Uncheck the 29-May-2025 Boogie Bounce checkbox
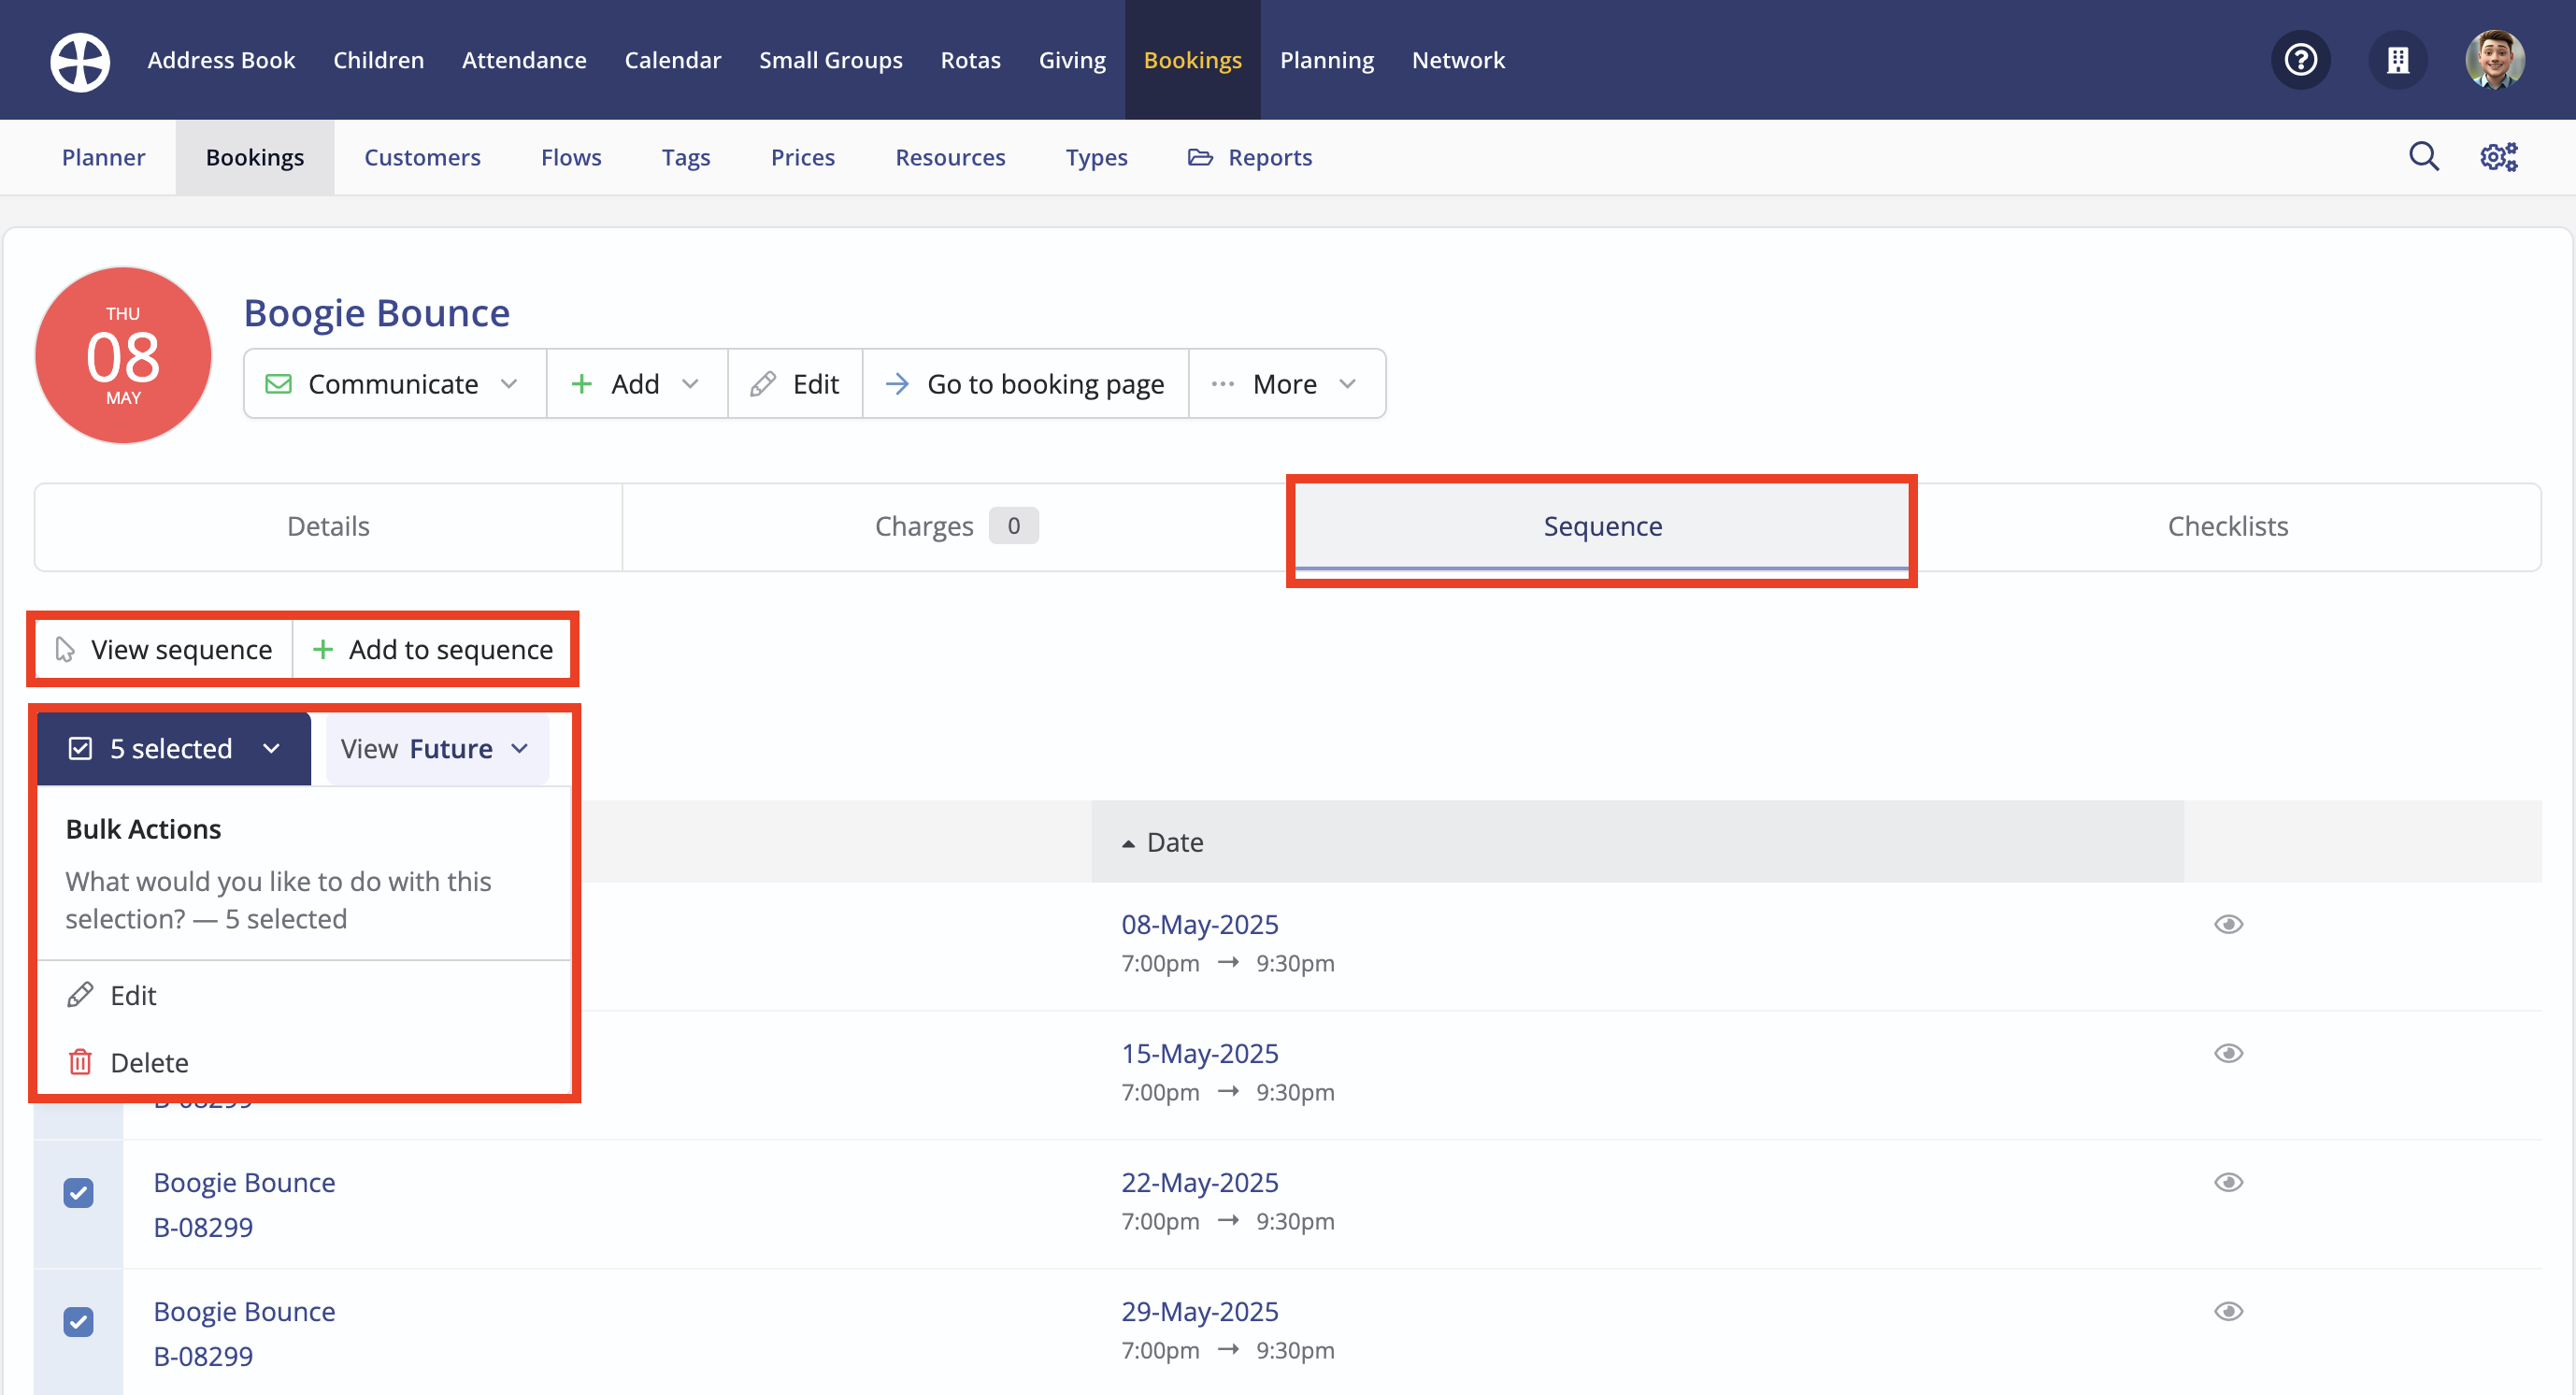The image size is (2576, 1395). point(78,1322)
